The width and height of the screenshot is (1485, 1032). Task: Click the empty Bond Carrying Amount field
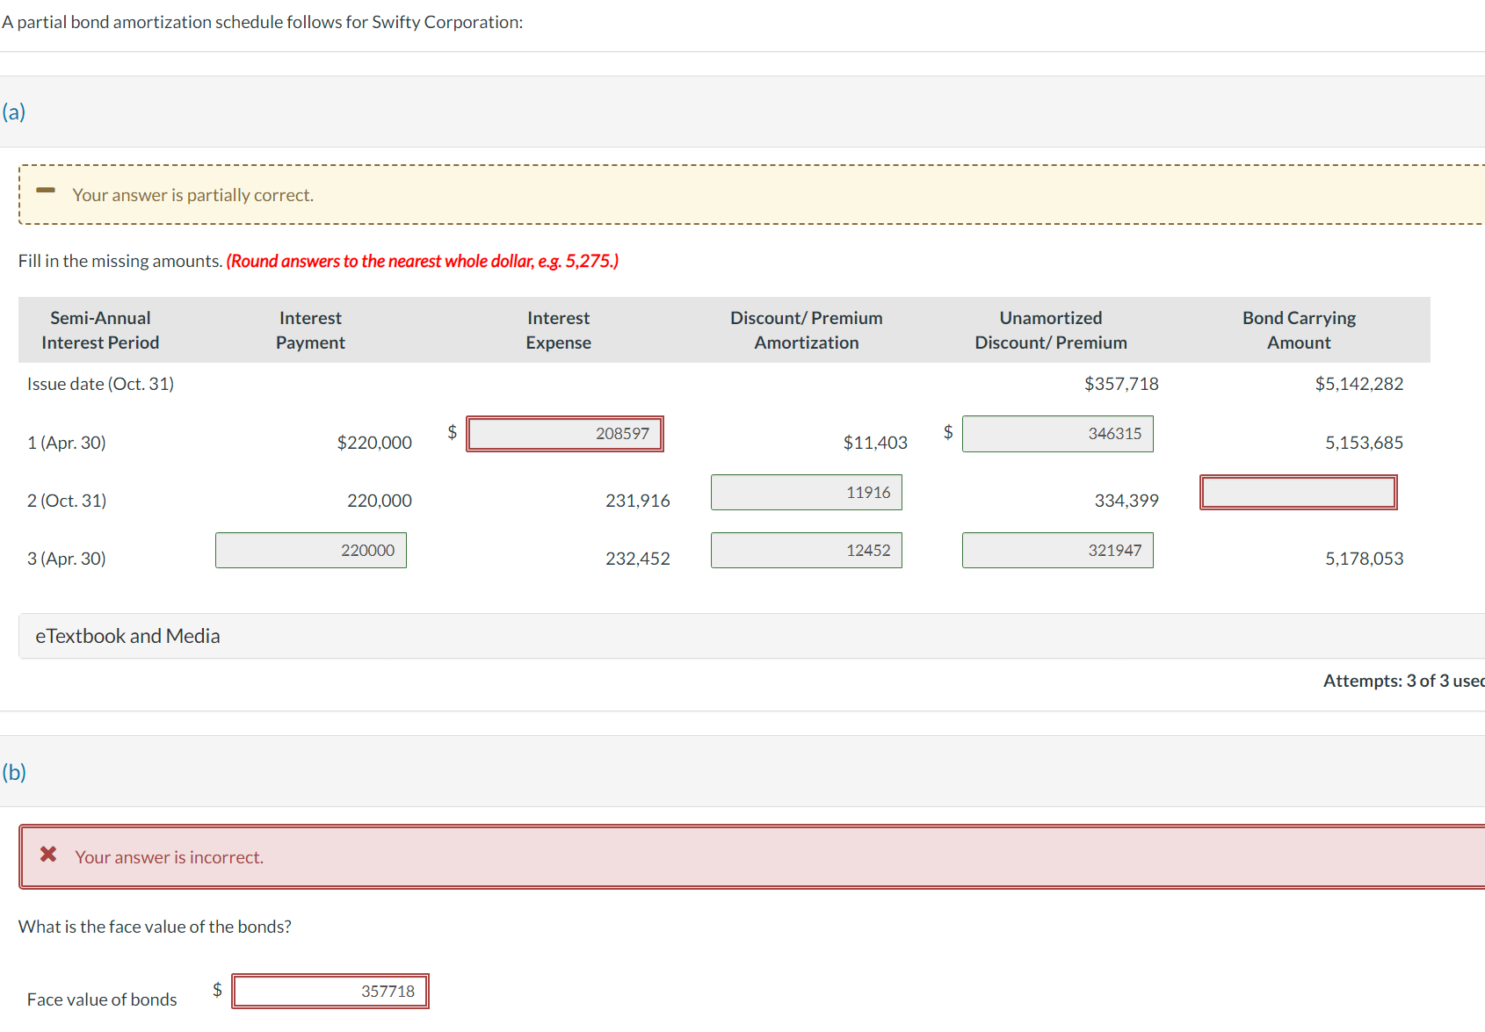pyautogui.click(x=1298, y=492)
